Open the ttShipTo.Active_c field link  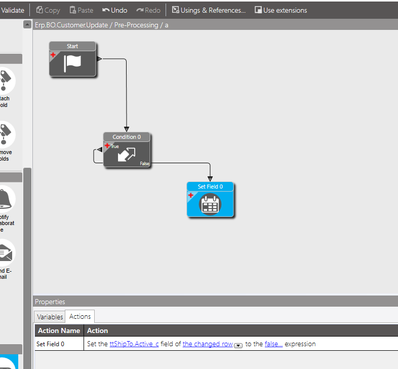point(134,344)
